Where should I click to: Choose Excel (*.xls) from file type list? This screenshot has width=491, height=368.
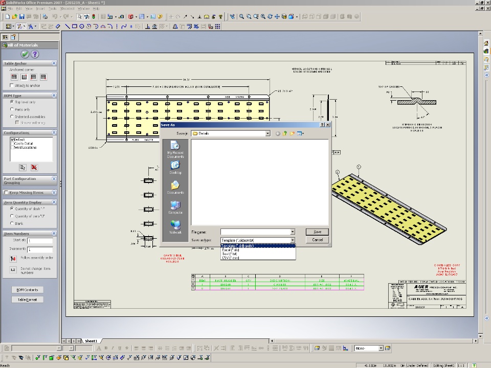(x=231, y=250)
